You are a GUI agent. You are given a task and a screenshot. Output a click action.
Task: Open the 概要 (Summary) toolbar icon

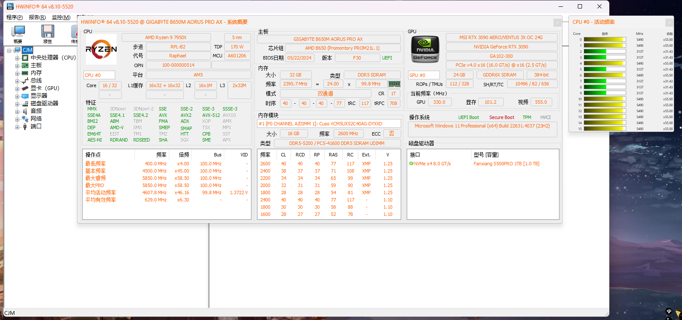(18, 32)
